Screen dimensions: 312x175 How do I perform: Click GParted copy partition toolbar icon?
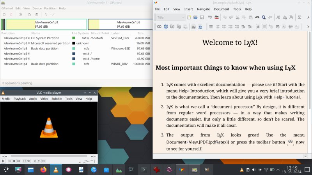(30, 14)
